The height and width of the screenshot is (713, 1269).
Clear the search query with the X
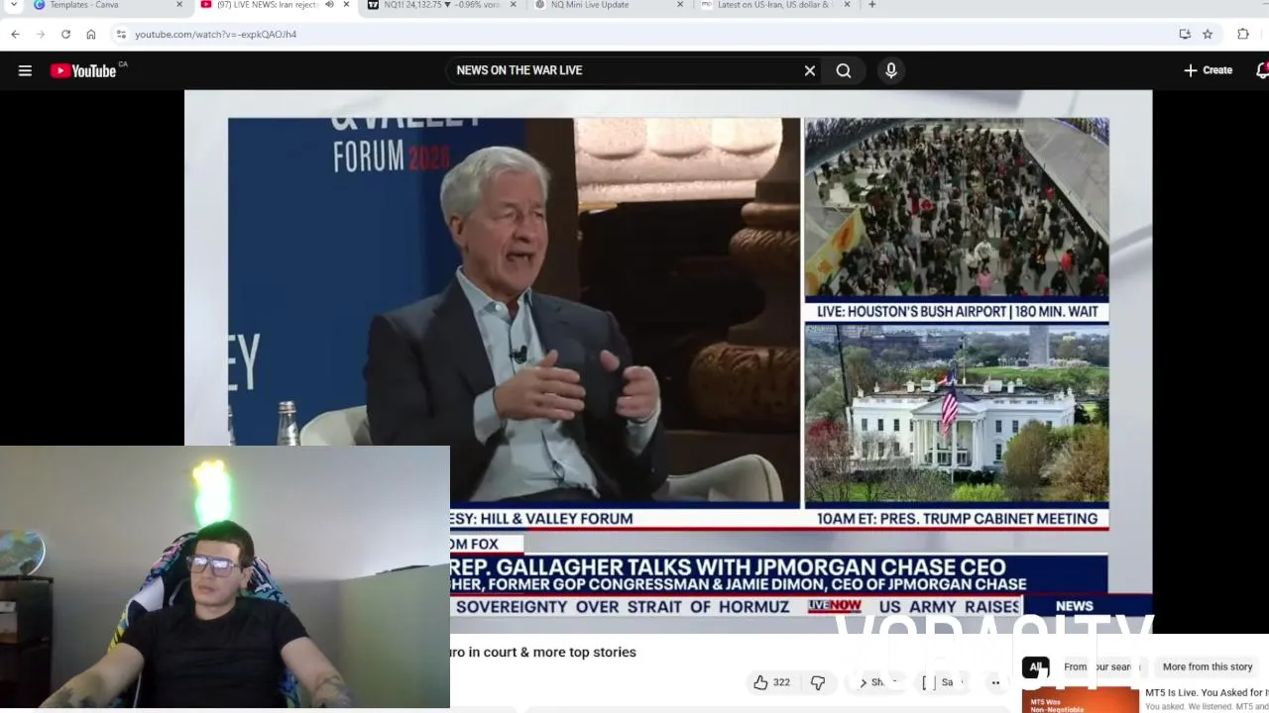tap(810, 70)
